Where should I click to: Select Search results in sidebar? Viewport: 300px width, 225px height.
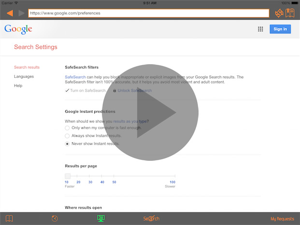[27, 67]
